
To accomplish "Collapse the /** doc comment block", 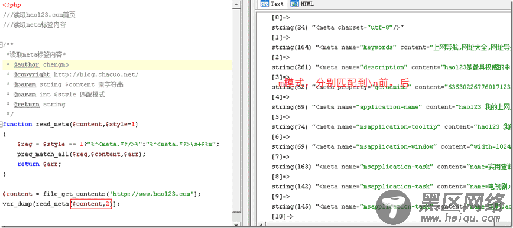I will [x=1, y=44].
